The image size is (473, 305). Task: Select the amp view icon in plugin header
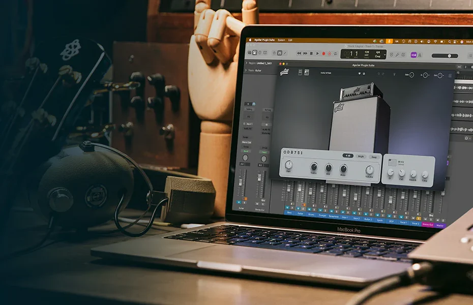(307, 73)
